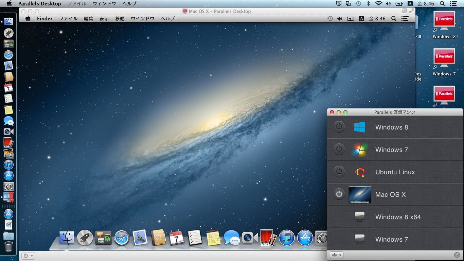Open the shield icon in host menu bar
Screen dimensions: 464x261
pyautogui.click(x=339, y=4)
